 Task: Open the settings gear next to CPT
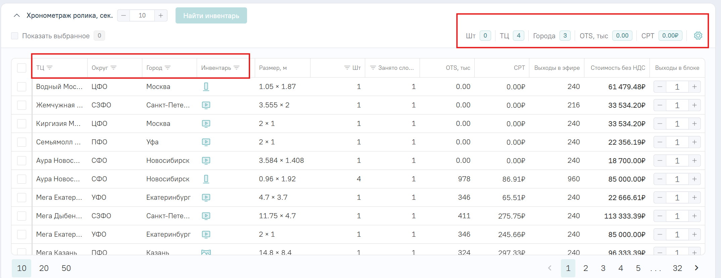pyautogui.click(x=698, y=36)
